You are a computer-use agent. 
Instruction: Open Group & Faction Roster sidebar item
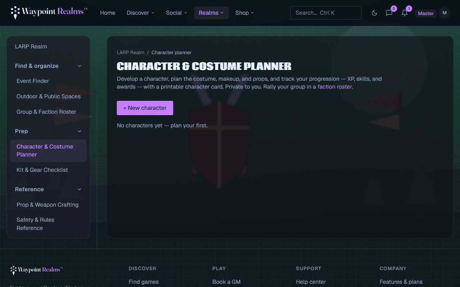[x=48, y=112]
